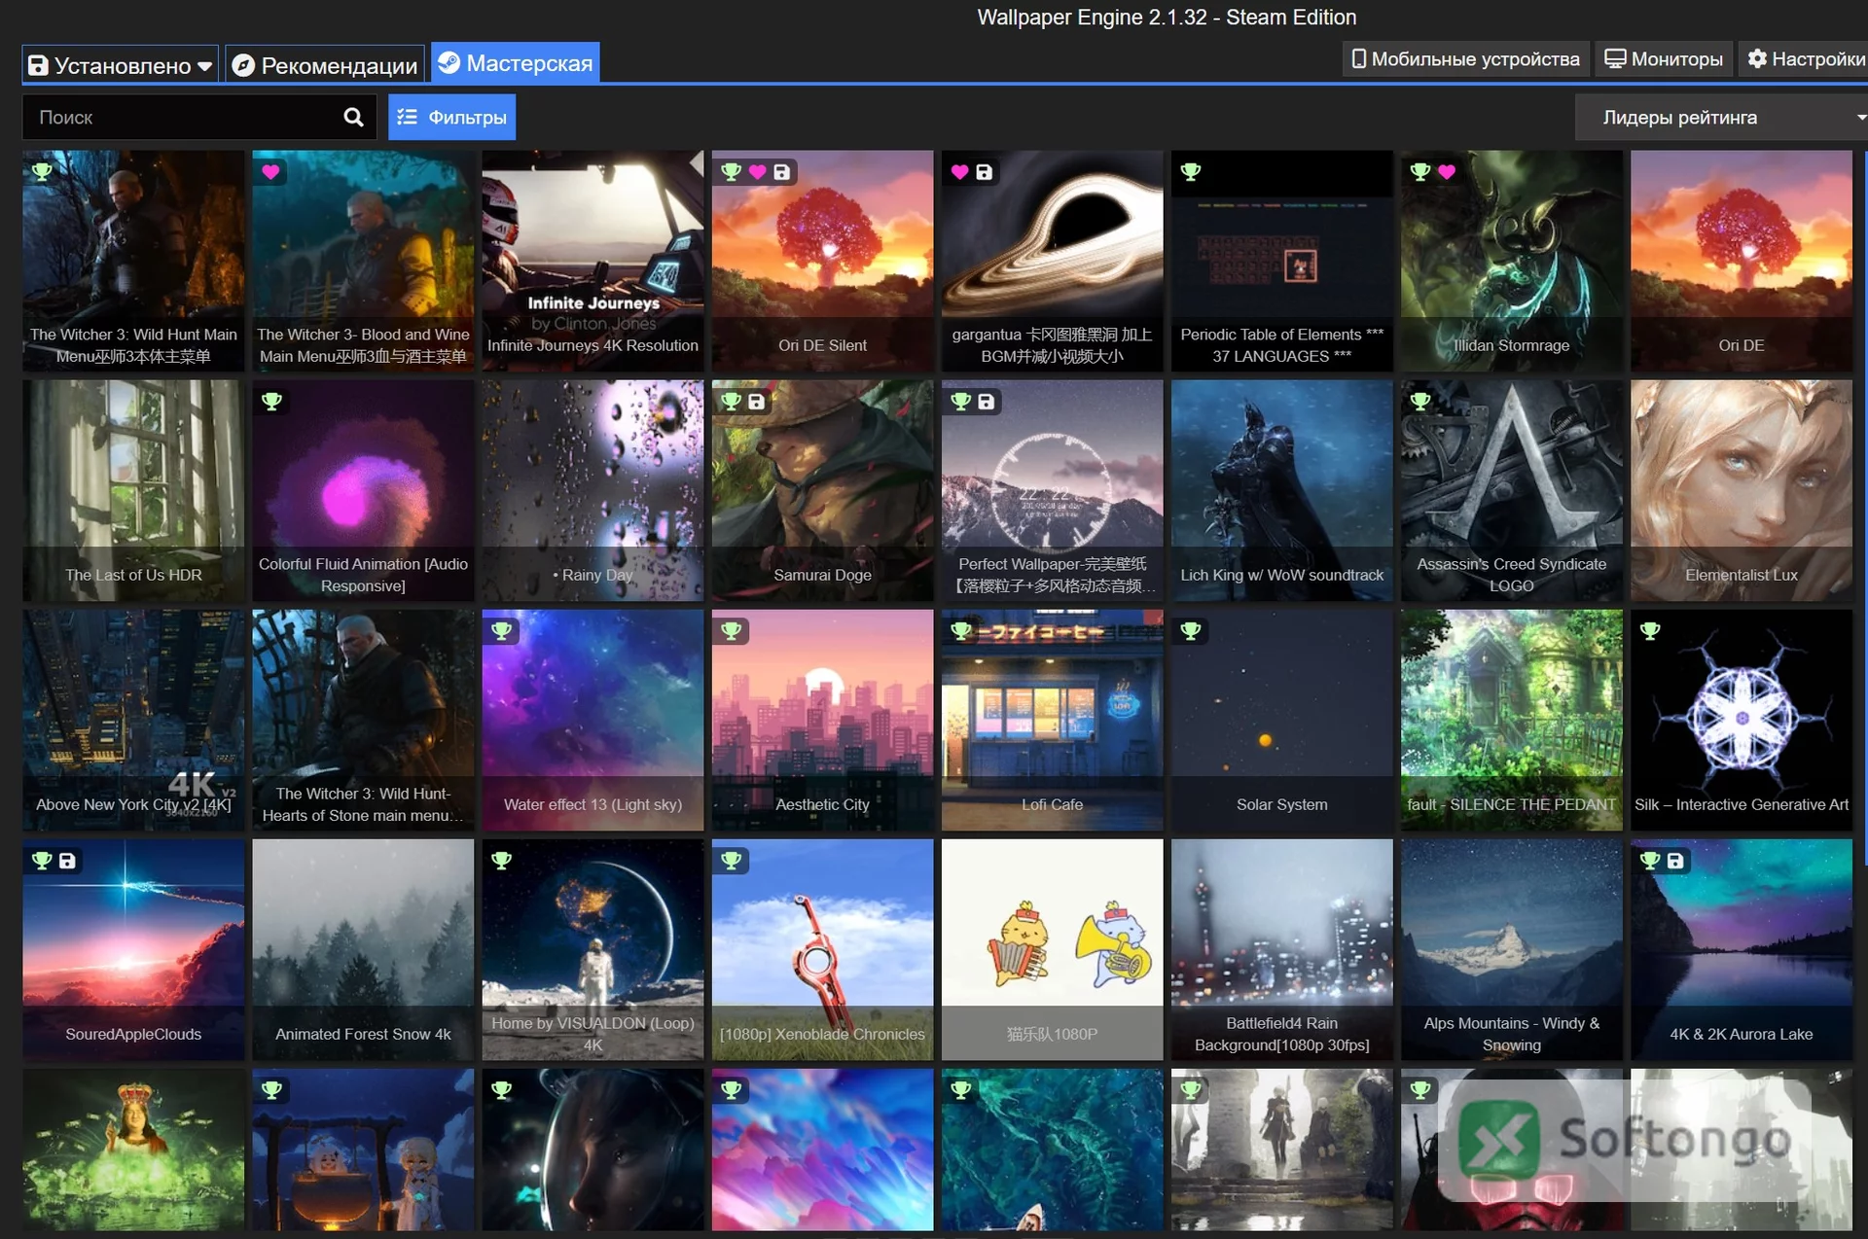Open Colorful Fluid Animation wallpaper
Screen dimensions: 1868x1239
(363, 491)
